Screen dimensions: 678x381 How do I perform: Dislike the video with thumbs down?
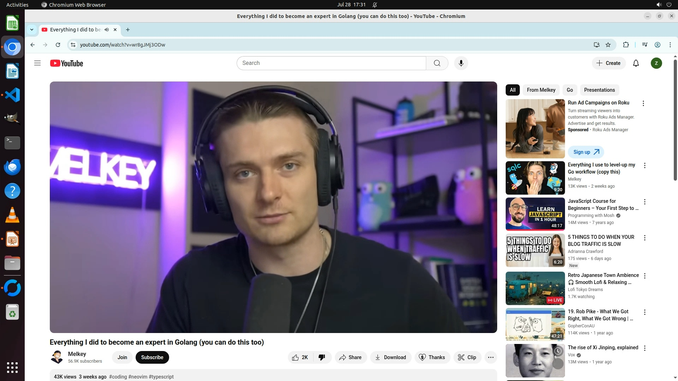tap(322, 357)
